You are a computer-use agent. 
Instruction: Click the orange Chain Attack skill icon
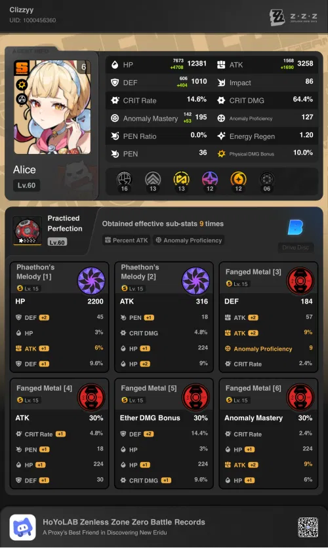[x=238, y=180]
